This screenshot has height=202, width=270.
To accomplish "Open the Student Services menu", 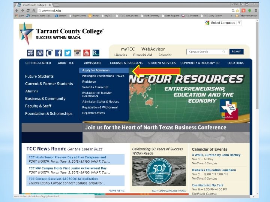I will (162, 63).
